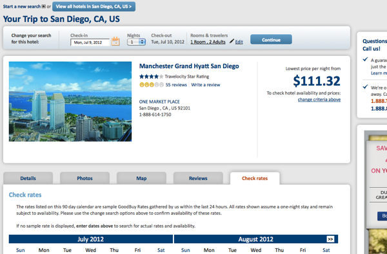Screen dimensions: 387x254
Task: Open the check-in calendar picker icon
Action: [115, 41]
